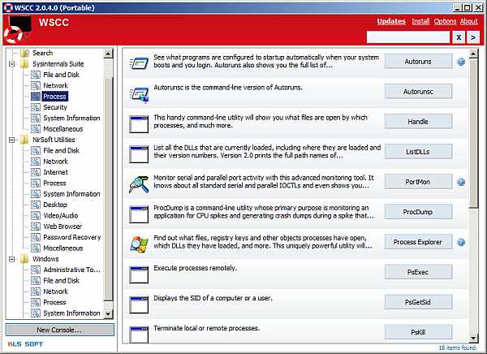Select Miscellaneous under Sysinternals Suite
The width and height of the screenshot is (487, 354).
[63, 129]
